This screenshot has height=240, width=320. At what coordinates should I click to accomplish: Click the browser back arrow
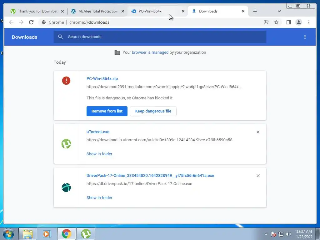pyautogui.click(x=11, y=22)
